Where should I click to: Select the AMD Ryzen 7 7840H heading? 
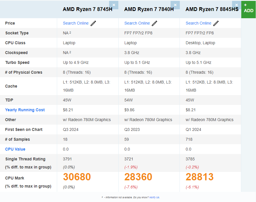[x=149, y=9]
